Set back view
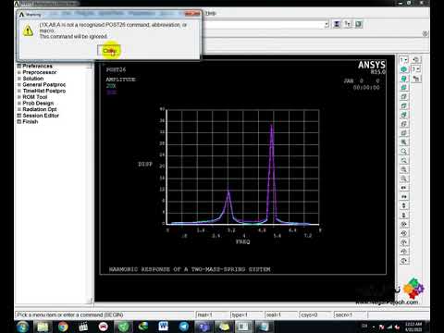Screen dimensions: 444x333 404,115
